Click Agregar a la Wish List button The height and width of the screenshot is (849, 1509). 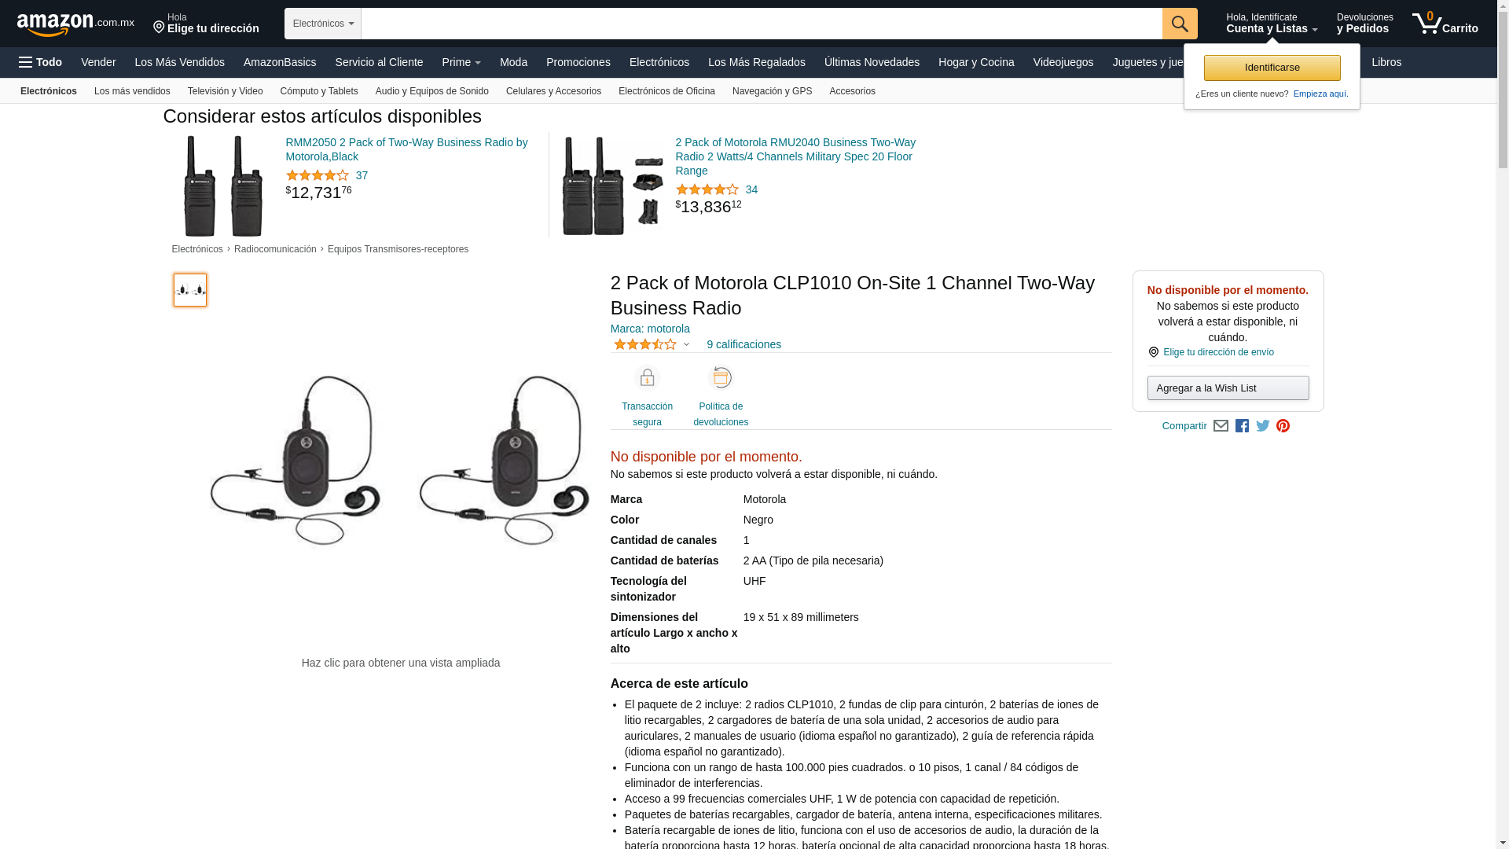tap(1228, 388)
